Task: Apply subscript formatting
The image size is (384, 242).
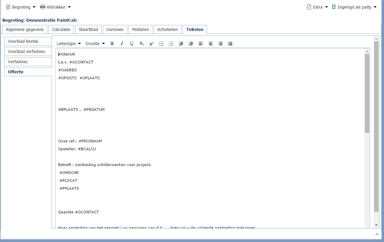Action: 142,43
